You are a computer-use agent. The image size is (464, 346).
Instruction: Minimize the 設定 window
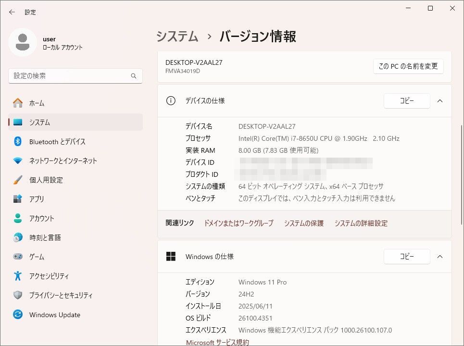pos(408,8)
